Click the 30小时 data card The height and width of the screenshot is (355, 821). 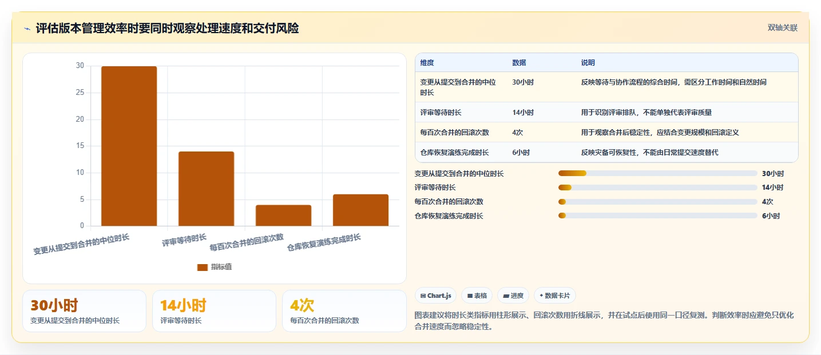tap(84, 311)
